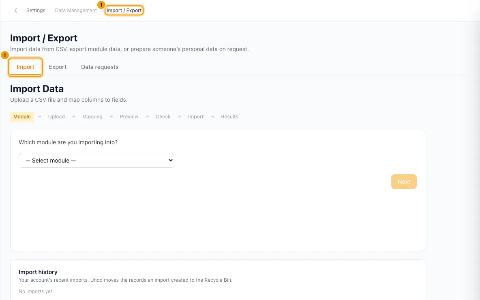
Task: Click the Import history heading
Action: pos(38,272)
